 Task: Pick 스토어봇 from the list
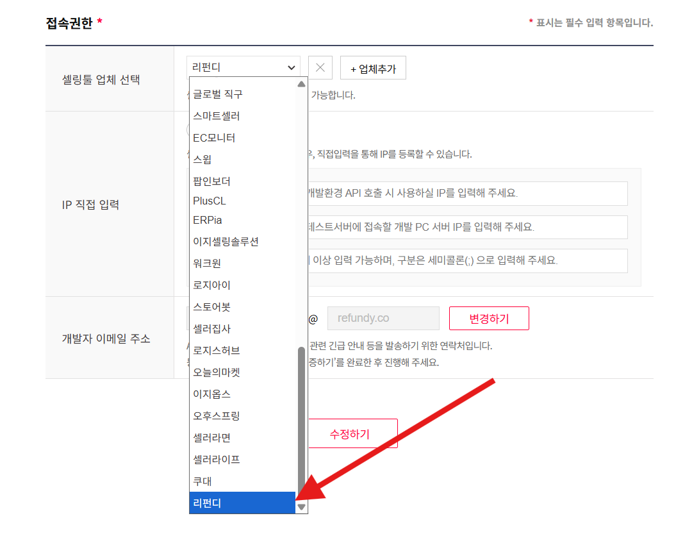(242, 306)
